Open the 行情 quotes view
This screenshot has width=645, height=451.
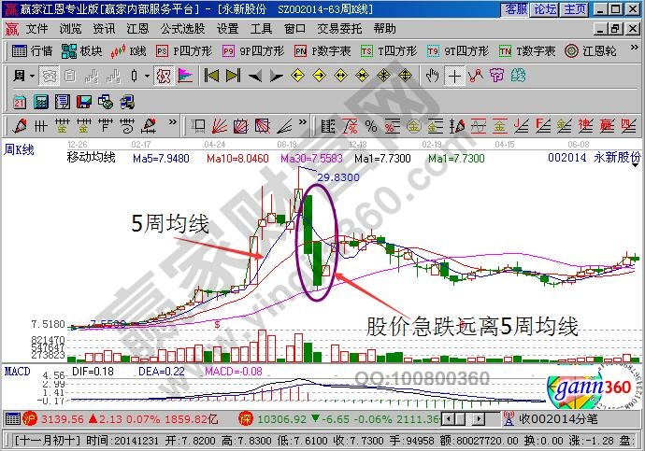pos(32,51)
